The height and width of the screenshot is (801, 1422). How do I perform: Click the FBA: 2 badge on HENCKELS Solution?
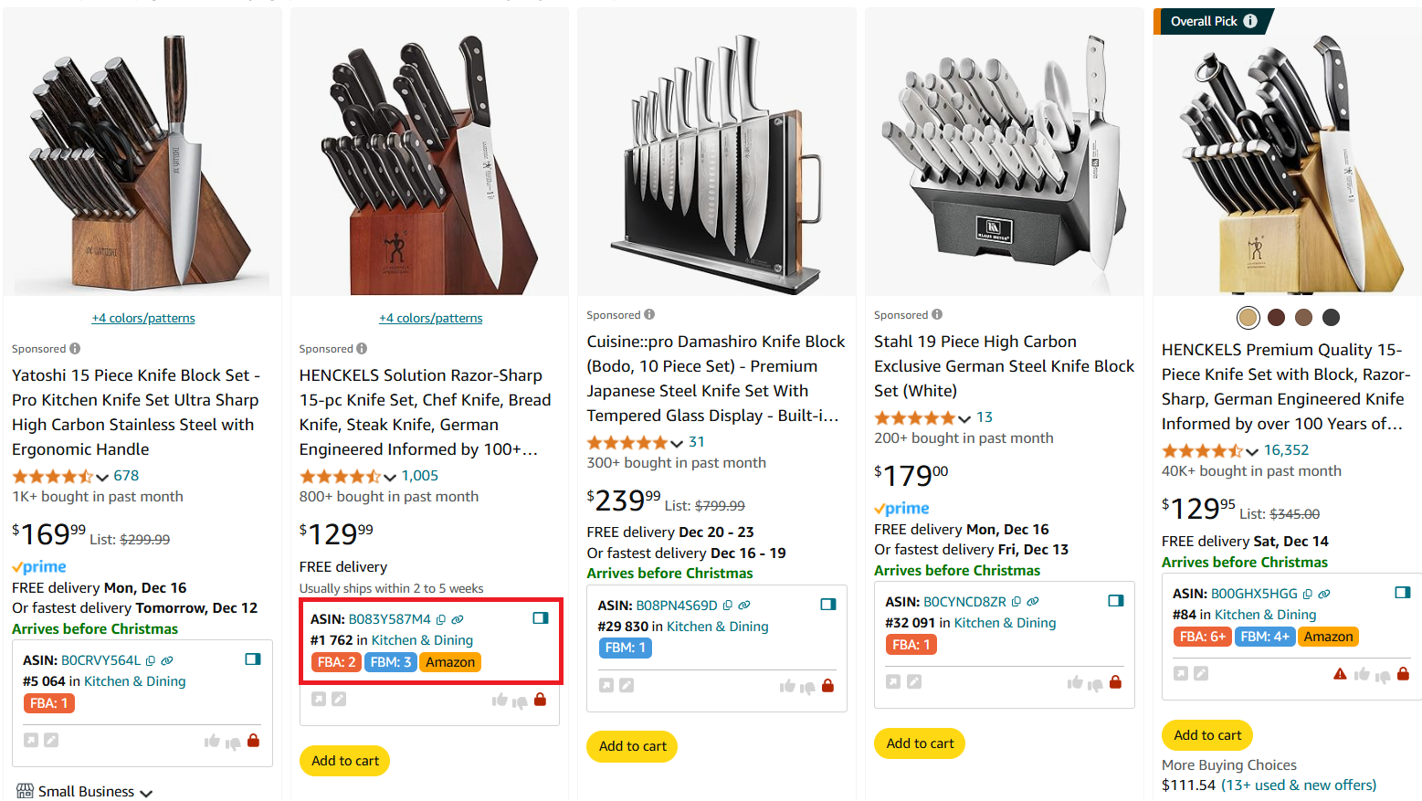[336, 662]
